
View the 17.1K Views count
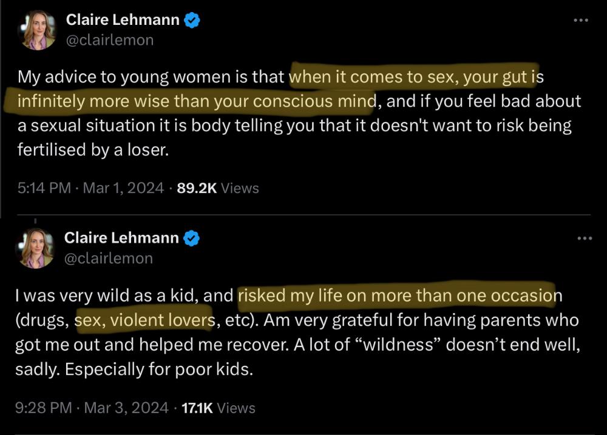coord(217,408)
